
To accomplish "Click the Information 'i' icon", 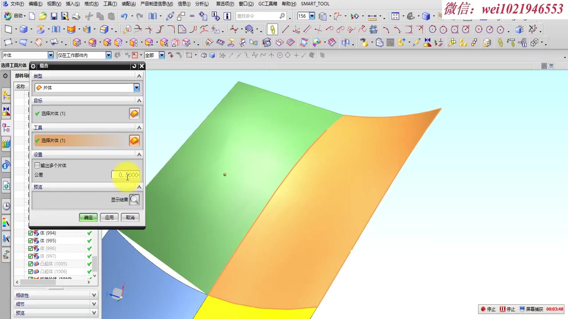I will tap(227, 16).
